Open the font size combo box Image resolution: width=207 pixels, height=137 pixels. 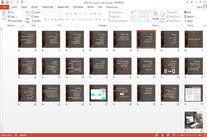(x=62, y=14)
